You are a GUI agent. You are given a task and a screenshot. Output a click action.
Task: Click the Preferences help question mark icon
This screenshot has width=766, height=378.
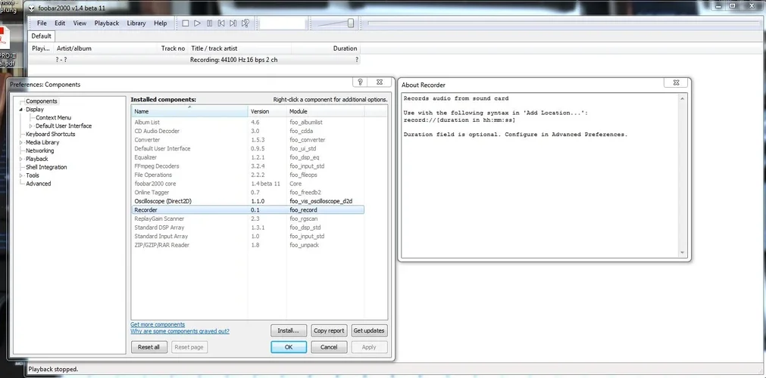(361, 82)
